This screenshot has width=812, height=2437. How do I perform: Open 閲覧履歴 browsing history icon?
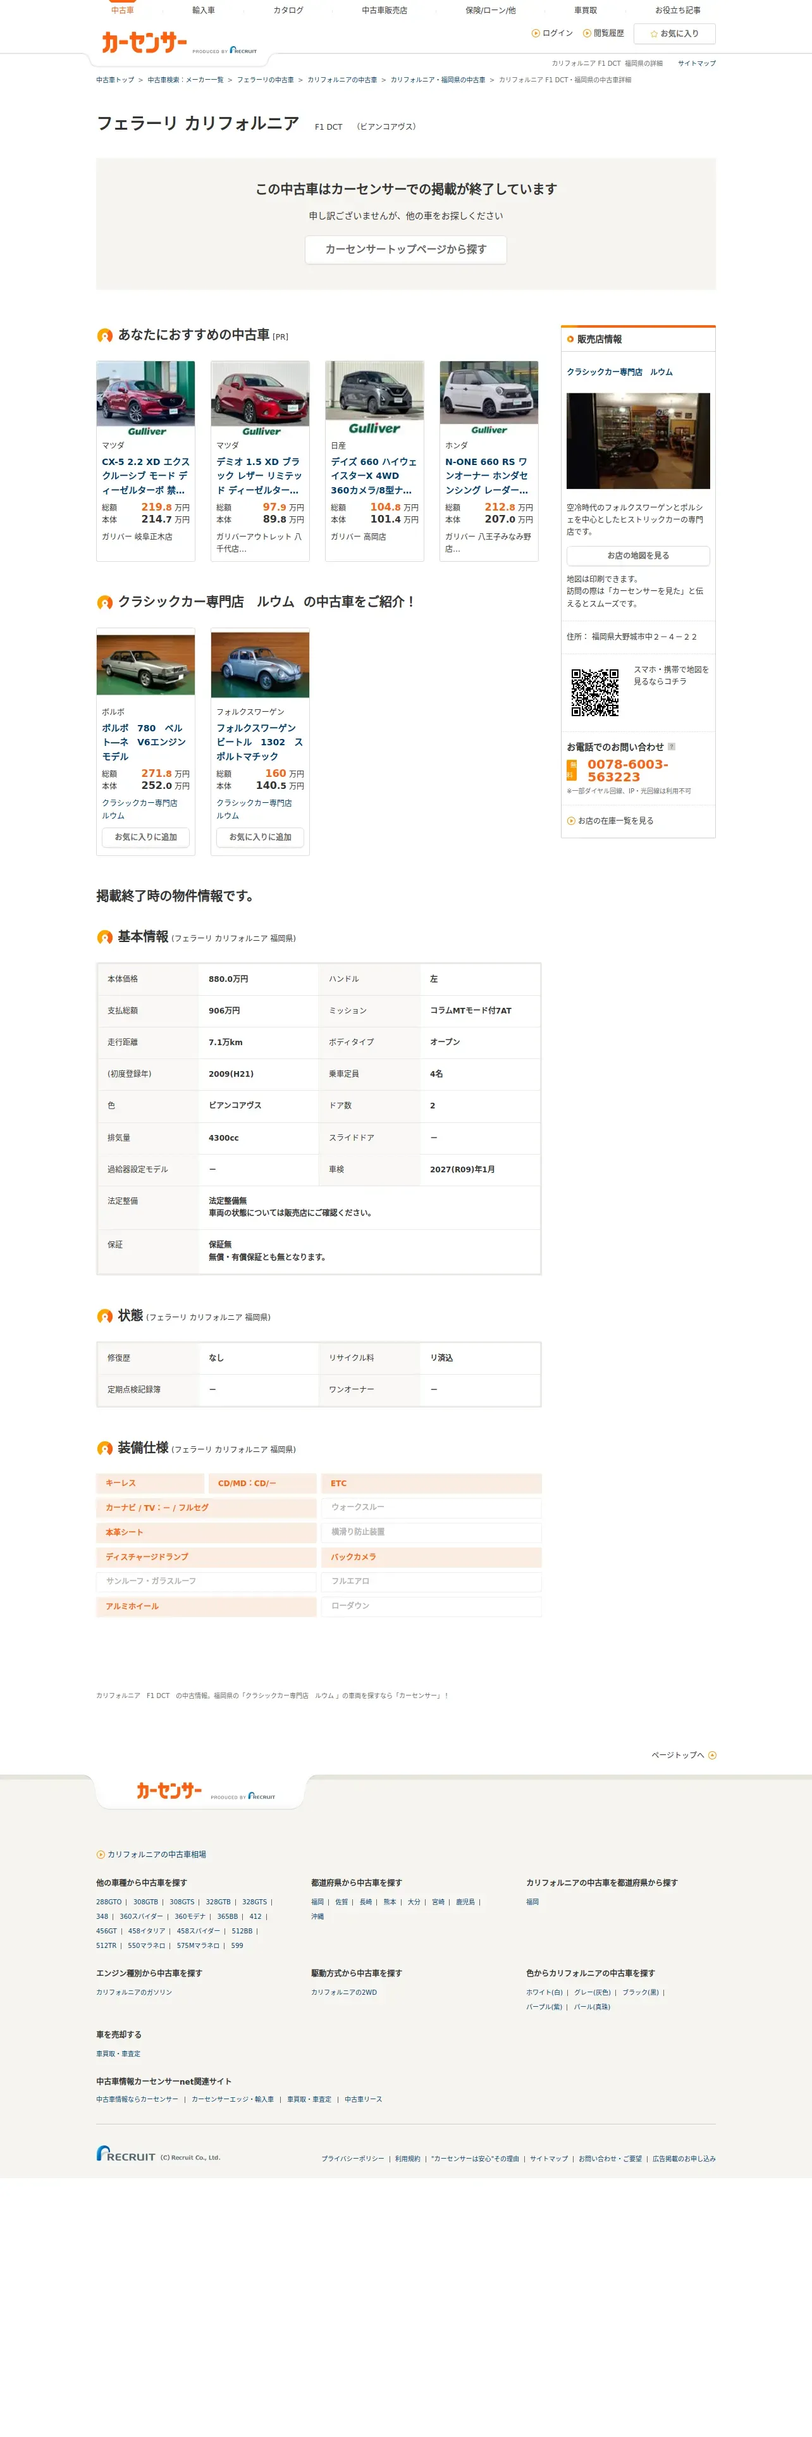point(587,33)
